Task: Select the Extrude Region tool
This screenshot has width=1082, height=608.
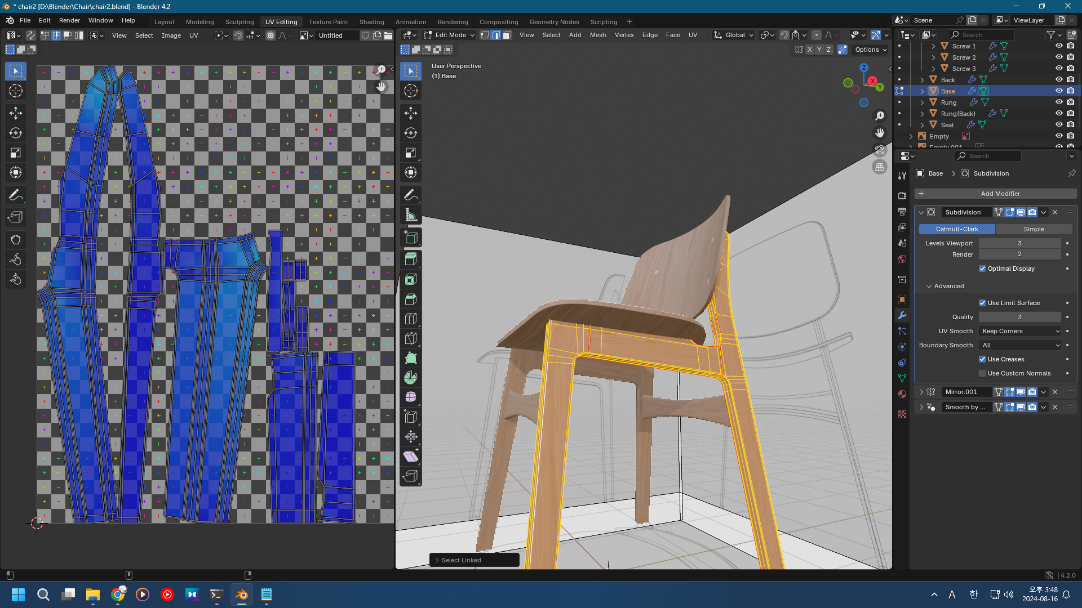Action: [x=411, y=260]
